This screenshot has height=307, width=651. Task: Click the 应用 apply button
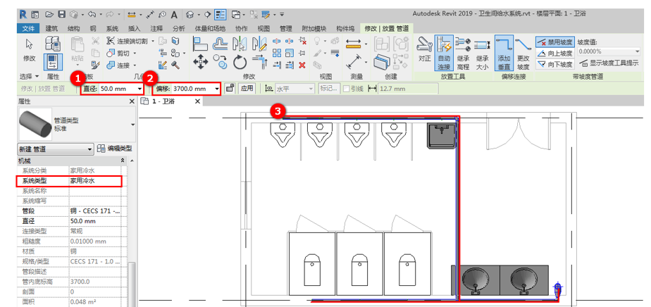coord(247,88)
